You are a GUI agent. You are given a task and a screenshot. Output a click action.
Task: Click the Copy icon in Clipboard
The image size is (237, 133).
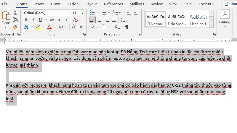click(15, 20)
